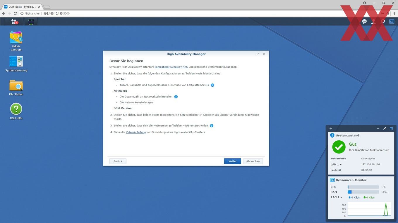Click the widget panel layout icon
Viewport: 398px width, 223px height.
coord(391,128)
